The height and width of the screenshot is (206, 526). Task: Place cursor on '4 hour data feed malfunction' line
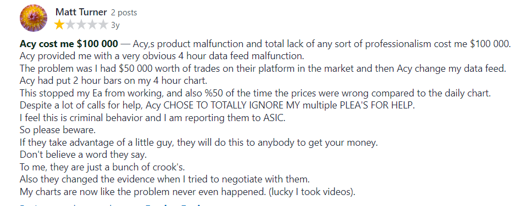pos(162,55)
